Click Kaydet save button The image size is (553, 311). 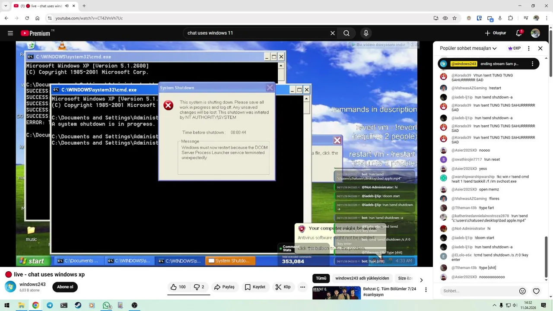(255, 287)
